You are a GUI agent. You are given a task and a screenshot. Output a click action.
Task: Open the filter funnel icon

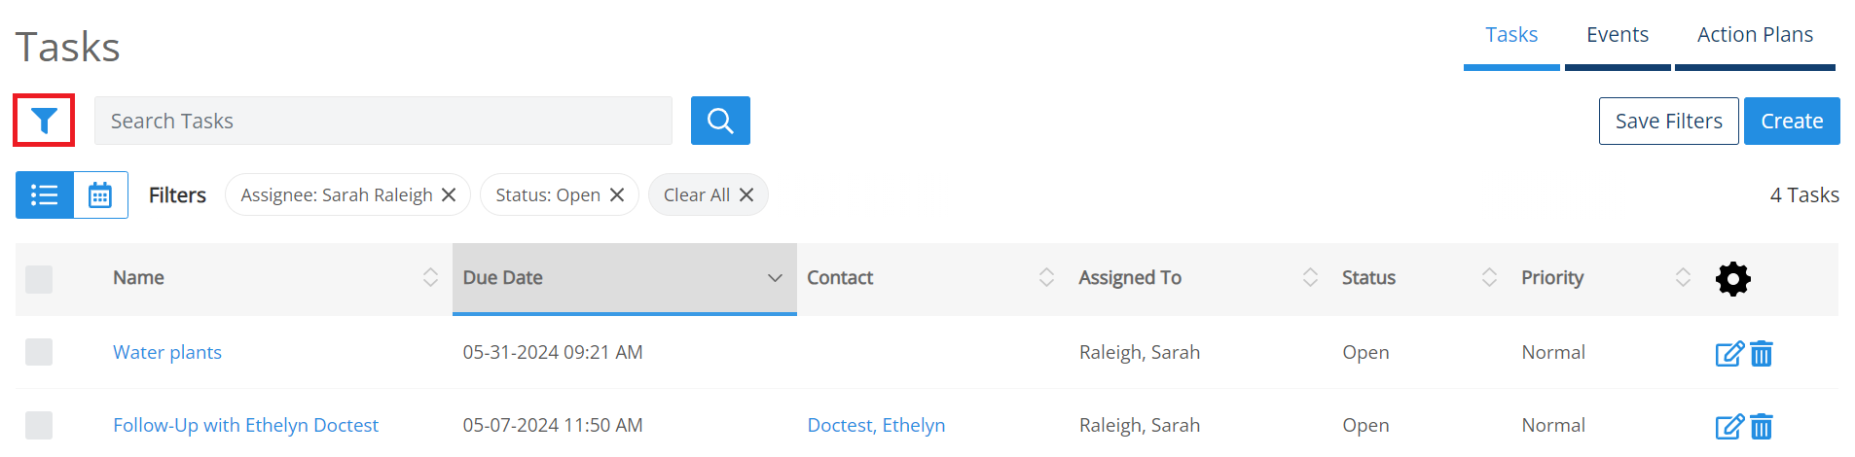[x=44, y=121]
